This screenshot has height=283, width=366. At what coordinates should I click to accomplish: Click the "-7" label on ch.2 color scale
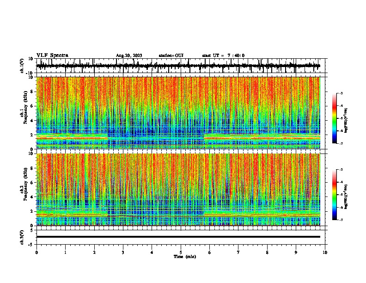(341, 220)
